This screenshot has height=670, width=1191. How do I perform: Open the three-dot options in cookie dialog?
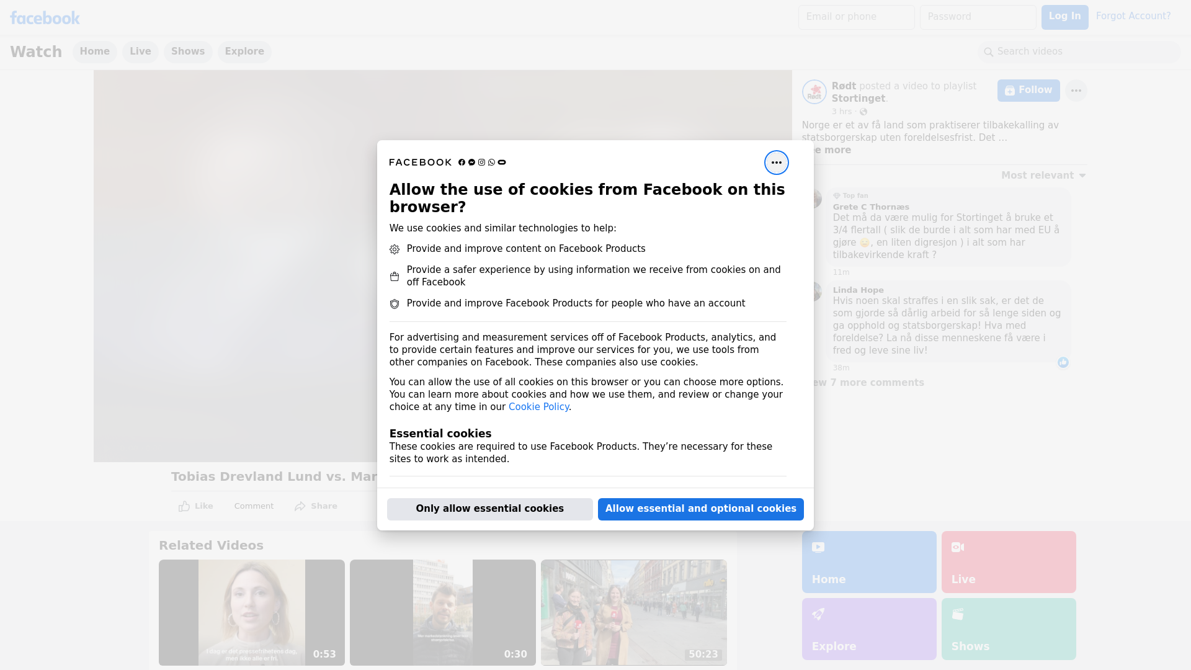coord(776,163)
